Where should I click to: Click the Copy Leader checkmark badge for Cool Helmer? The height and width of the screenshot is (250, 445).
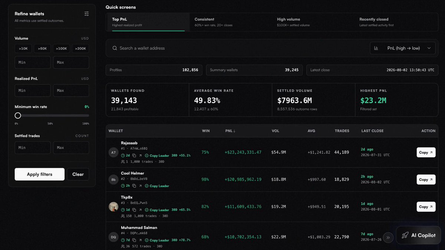click(146, 186)
